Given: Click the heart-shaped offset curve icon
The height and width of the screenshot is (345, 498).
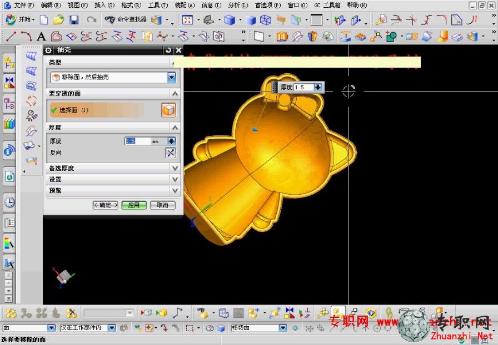Looking at the screenshot, I should tap(56, 37).
